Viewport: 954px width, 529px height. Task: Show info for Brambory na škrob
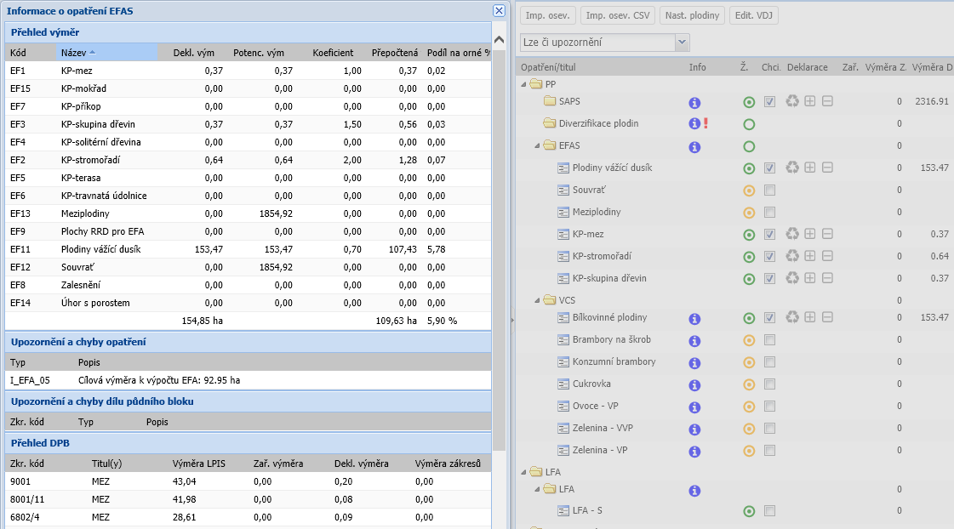[x=694, y=340]
